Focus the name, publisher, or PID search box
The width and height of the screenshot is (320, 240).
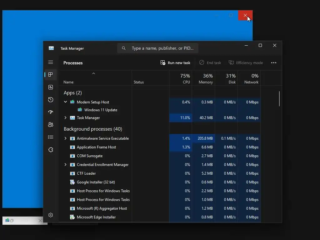(x=158, y=48)
